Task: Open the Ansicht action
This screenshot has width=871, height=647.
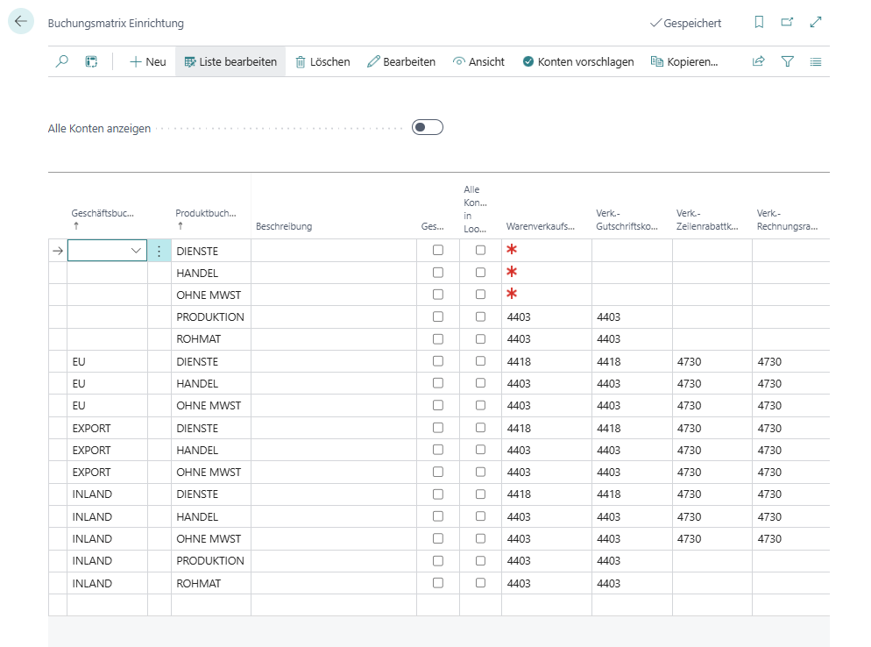Action: point(478,61)
